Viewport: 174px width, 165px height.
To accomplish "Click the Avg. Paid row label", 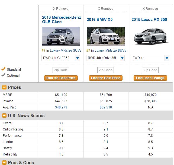I will 9,107.
